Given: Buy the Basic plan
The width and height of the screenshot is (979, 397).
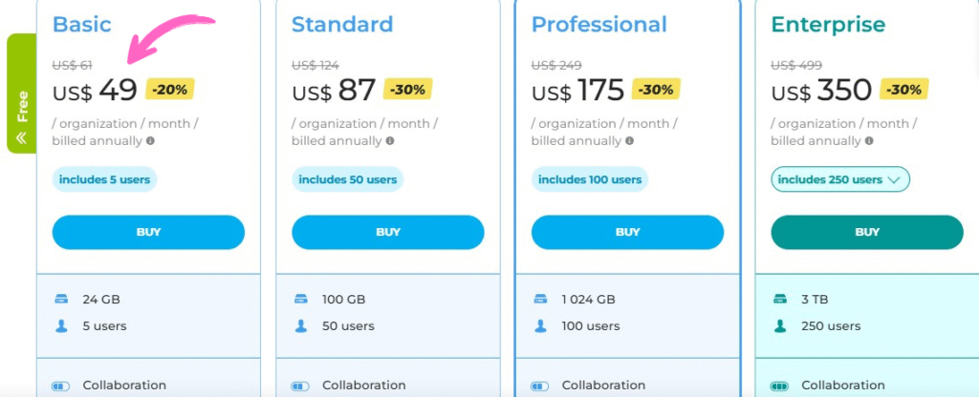Looking at the screenshot, I should pyautogui.click(x=148, y=232).
